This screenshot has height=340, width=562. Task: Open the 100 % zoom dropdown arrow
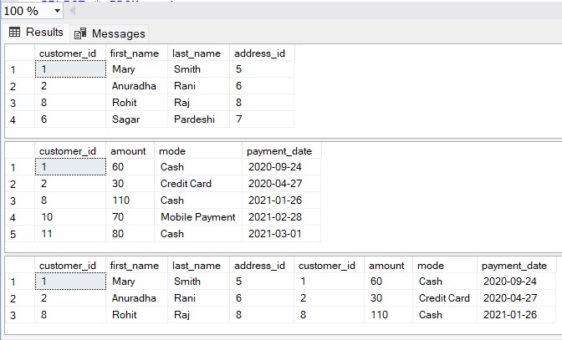coord(56,12)
